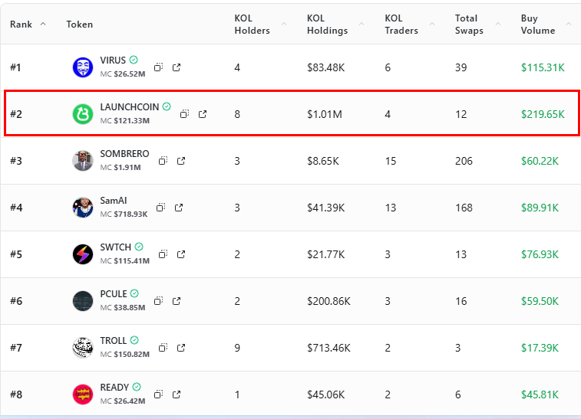Copy the LAUNCHCOIN token address
The width and height of the screenshot is (581, 419).
point(184,114)
